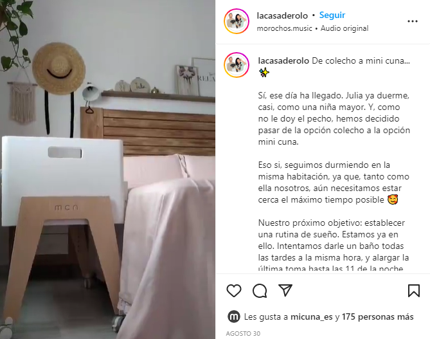Open the three-dot more options menu

click(413, 21)
